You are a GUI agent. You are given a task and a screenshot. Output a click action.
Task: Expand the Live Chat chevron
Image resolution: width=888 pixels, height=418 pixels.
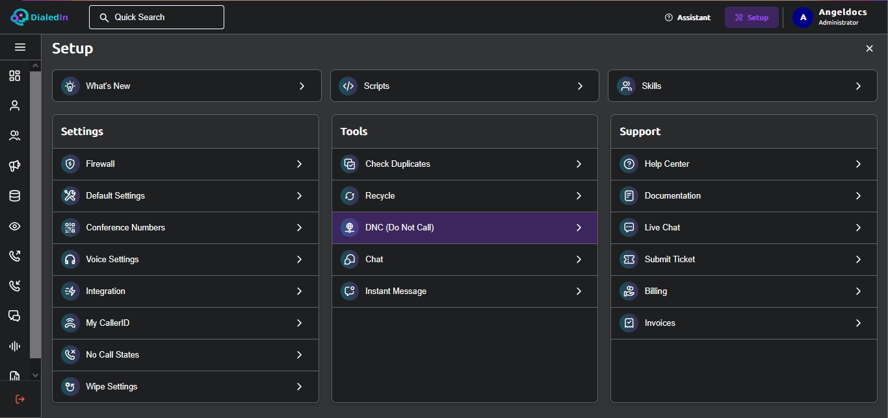click(x=859, y=228)
